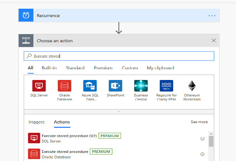Viewport: 236px width, 161px height.
Task: Switch to the Custom tab
Action: [130, 68]
